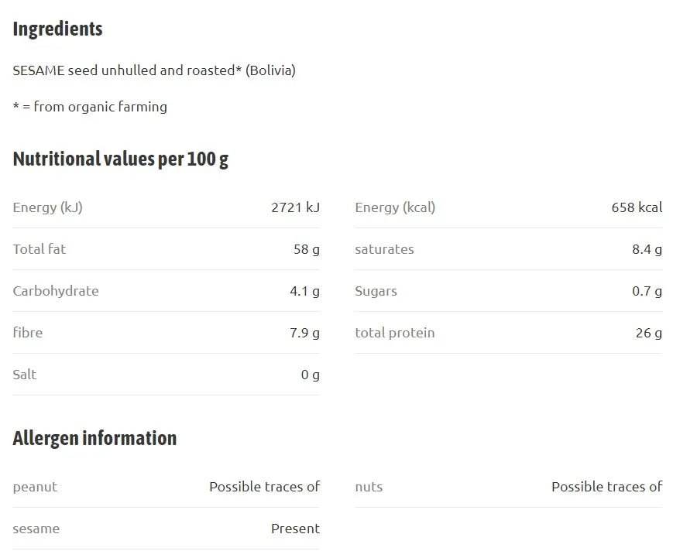680x551 pixels.
Task: Click the Allergen information heading
Action: (x=94, y=438)
